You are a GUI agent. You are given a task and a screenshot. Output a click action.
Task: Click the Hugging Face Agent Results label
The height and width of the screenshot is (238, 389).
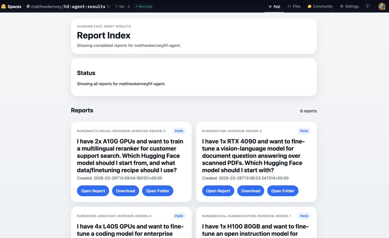[104, 26]
